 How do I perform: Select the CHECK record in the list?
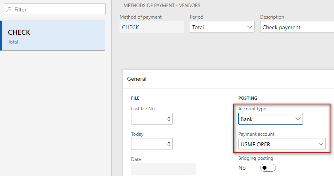point(53,36)
